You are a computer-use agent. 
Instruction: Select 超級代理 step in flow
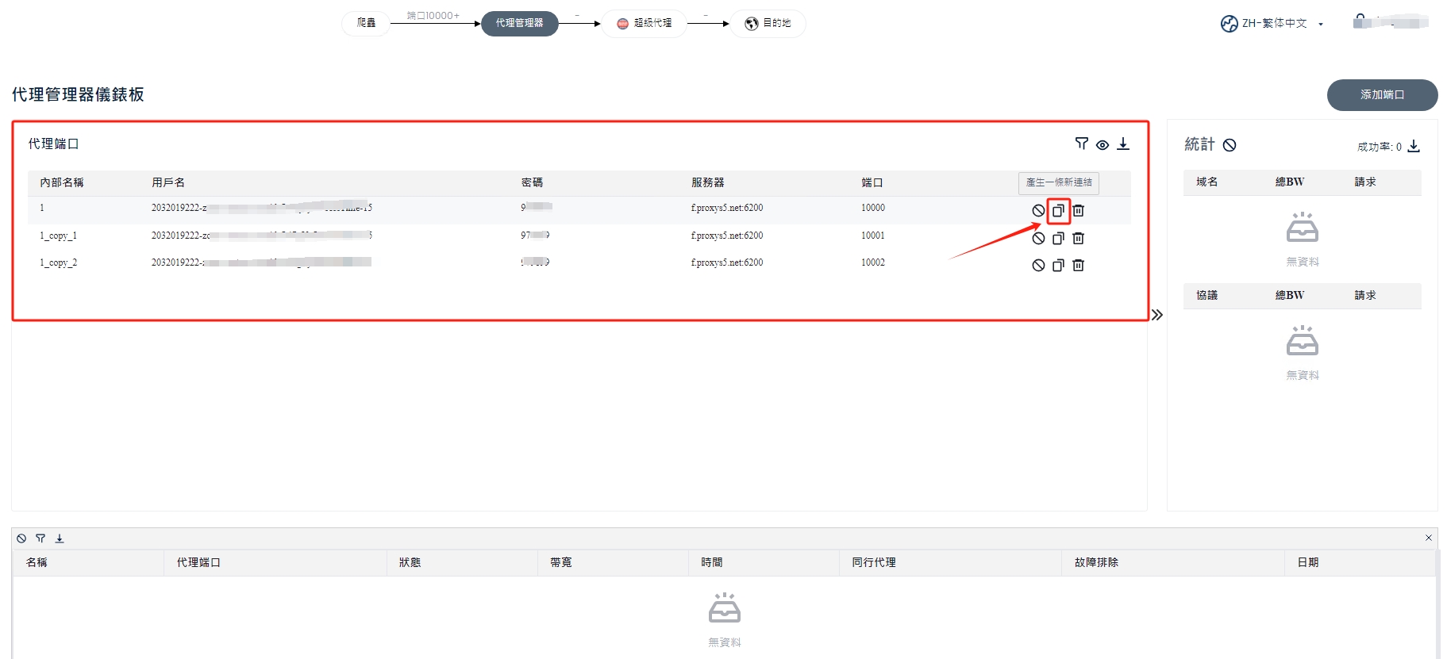[644, 24]
